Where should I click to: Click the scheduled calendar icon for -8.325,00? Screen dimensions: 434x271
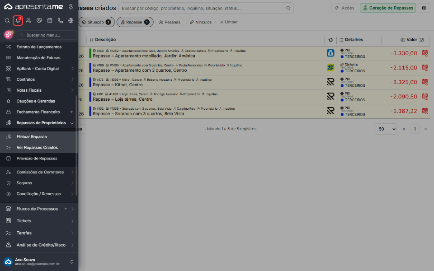(425, 82)
